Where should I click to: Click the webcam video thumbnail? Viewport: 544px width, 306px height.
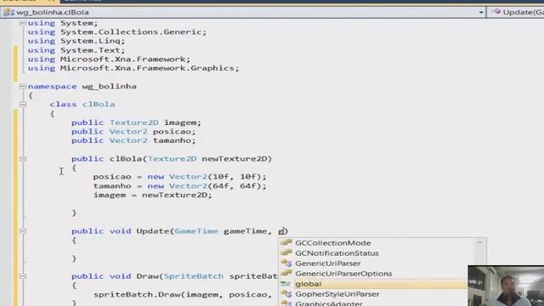[506, 286]
